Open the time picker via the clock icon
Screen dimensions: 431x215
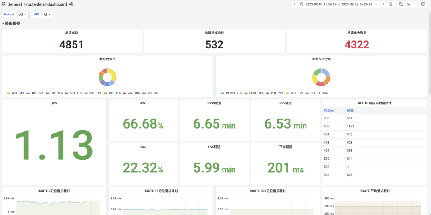click(302, 4)
